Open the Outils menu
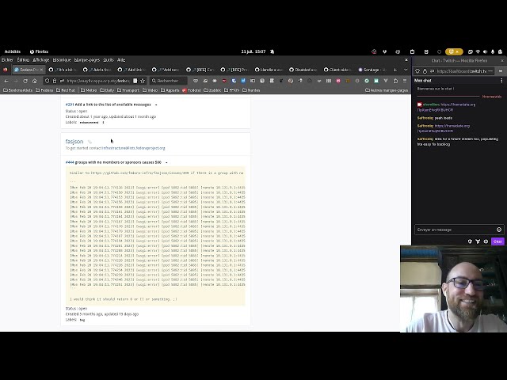This screenshot has height=380, width=507. (109, 60)
